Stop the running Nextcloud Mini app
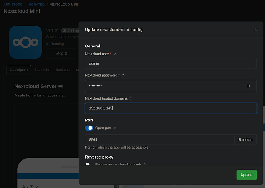 (61, 54)
